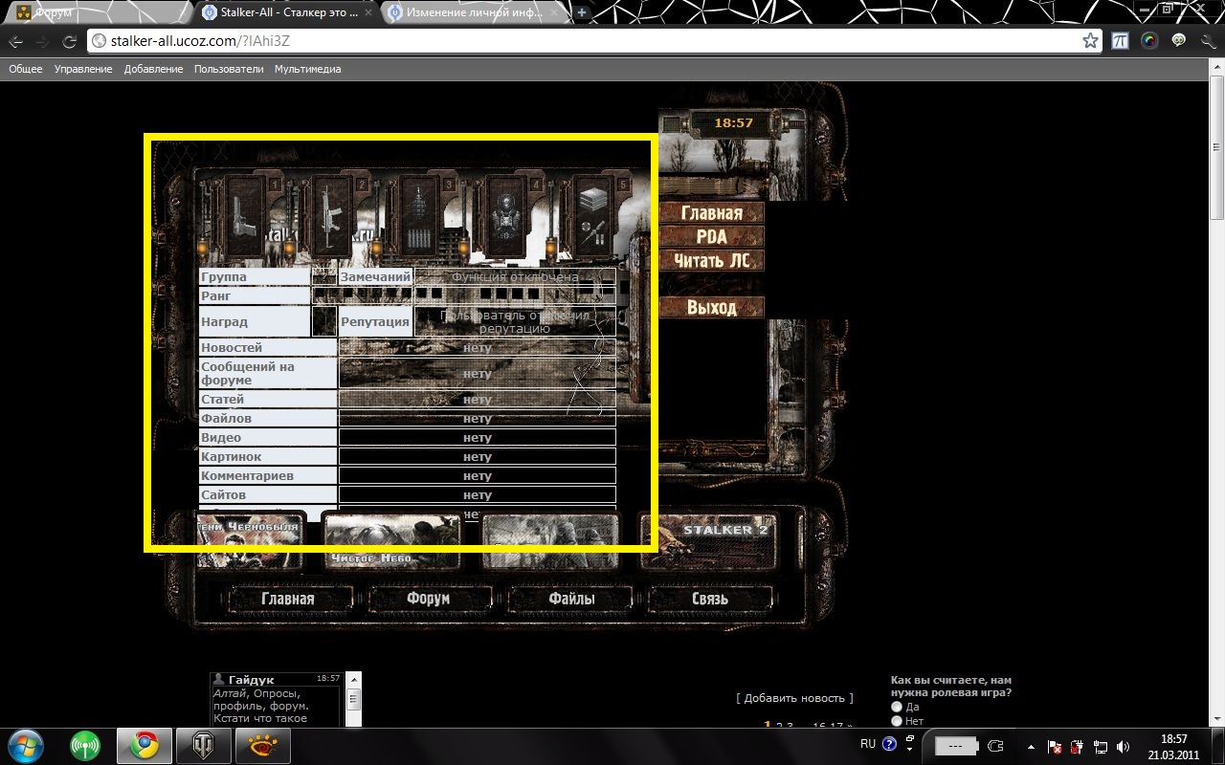
Task: Open XnView eye icon in taskbar
Action: pyautogui.click(x=263, y=745)
